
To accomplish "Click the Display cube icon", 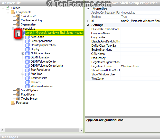I will click(27, 49).
